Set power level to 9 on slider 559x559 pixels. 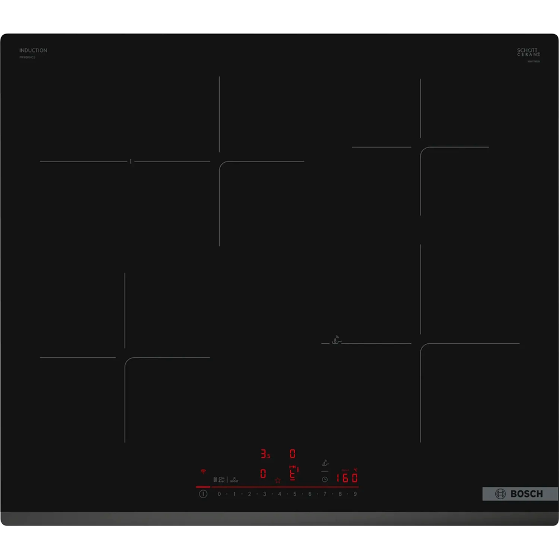(x=355, y=494)
